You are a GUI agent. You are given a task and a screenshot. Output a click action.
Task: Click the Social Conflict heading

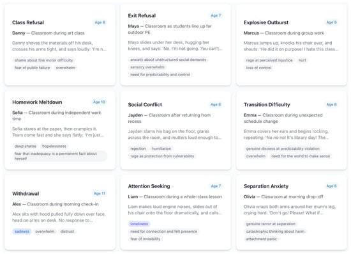pyautogui.click(x=145, y=104)
